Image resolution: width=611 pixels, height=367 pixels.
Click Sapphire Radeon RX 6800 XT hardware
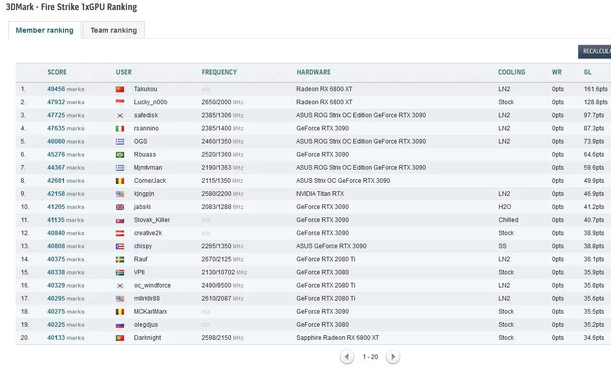[x=338, y=338]
